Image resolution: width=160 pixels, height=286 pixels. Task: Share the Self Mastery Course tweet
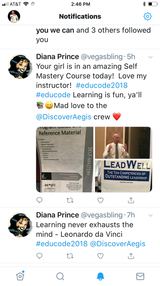(131, 200)
